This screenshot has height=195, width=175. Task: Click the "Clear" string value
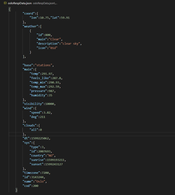pos(55,39)
